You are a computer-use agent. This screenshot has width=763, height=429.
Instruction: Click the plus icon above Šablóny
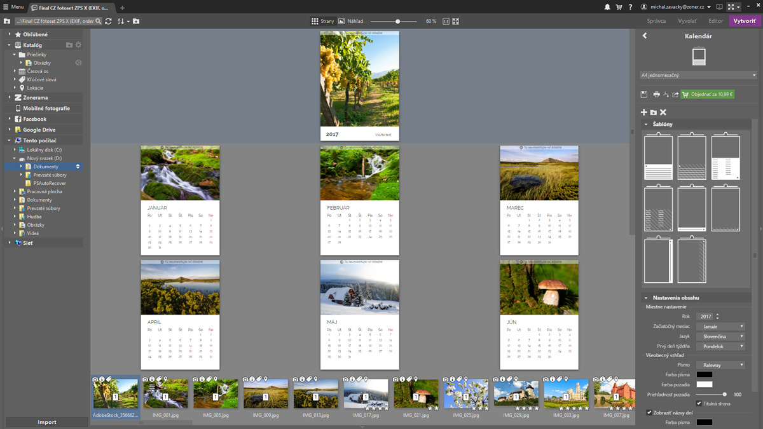point(644,112)
